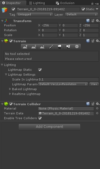Screen dimensions: 100x169
Task: Open Terrain Collider gear menu
Action: click(98, 104)
